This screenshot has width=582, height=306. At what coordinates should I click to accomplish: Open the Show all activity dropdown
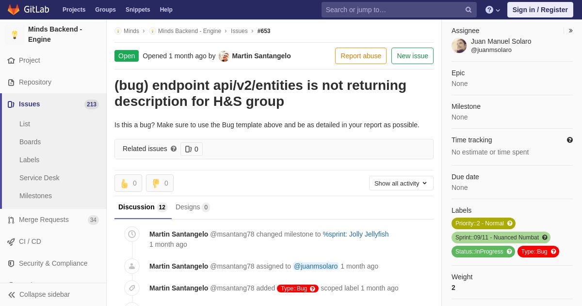point(401,183)
